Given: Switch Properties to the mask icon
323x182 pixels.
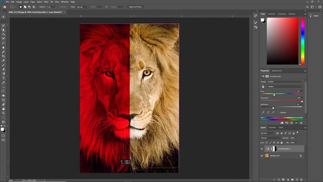Looking at the screenshot, I should pos(267,76).
